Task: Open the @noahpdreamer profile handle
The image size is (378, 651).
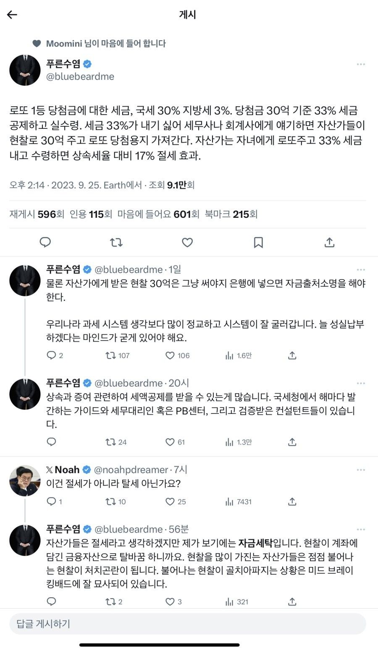Action: [x=131, y=470]
